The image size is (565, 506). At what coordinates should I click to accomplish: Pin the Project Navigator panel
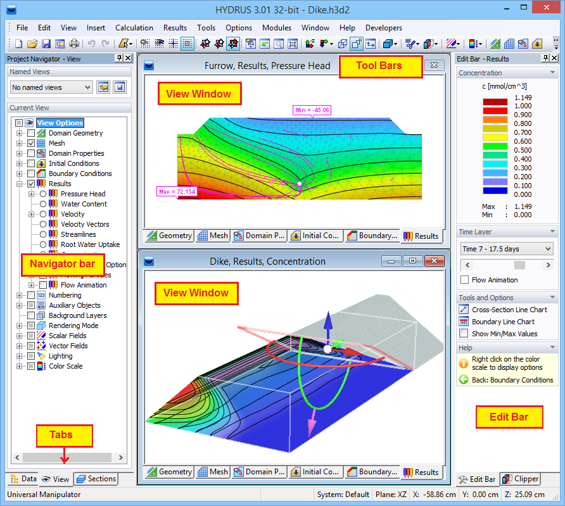(x=119, y=58)
